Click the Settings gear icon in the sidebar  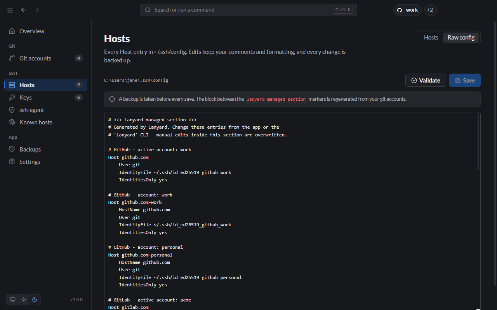click(x=12, y=162)
